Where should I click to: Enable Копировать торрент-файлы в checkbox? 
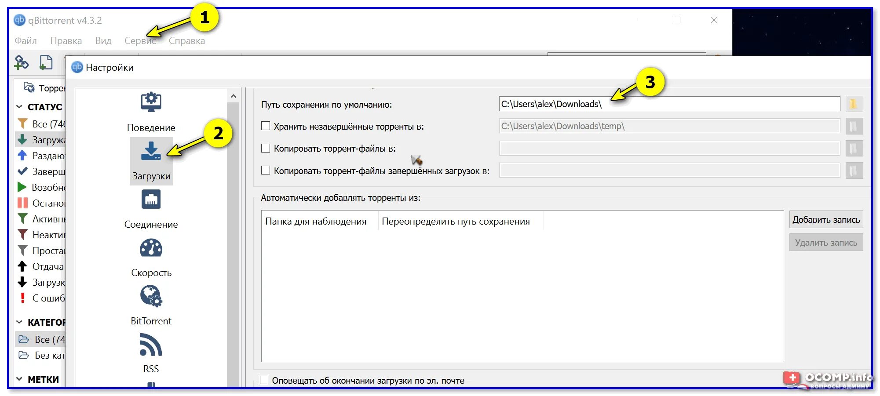(266, 148)
